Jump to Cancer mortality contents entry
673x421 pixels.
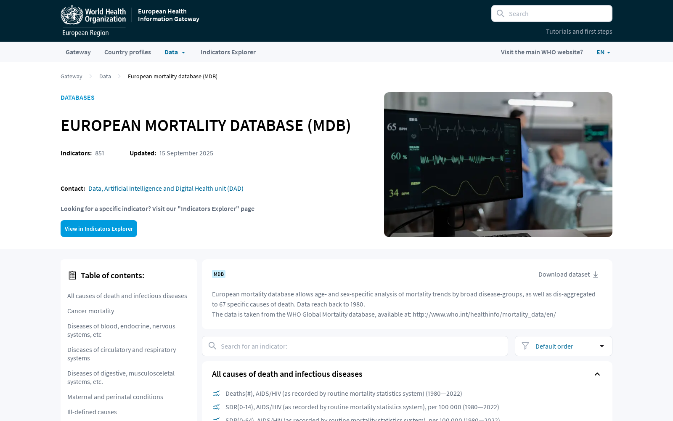point(90,311)
